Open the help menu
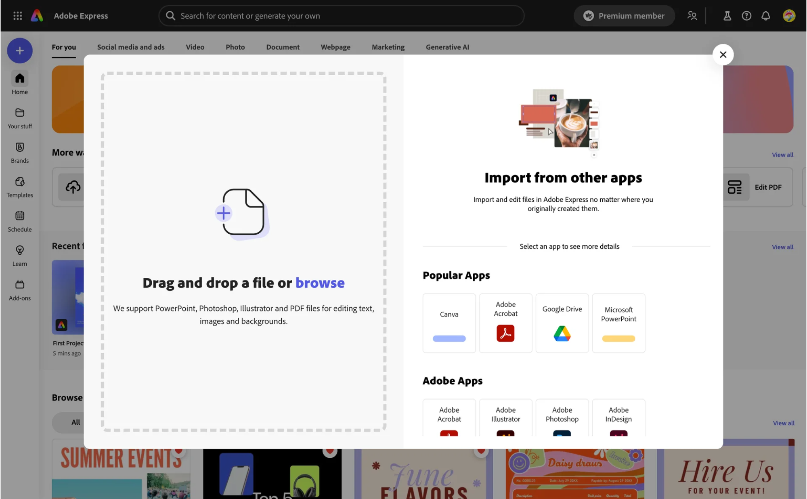807x499 pixels. pos(746,16)
